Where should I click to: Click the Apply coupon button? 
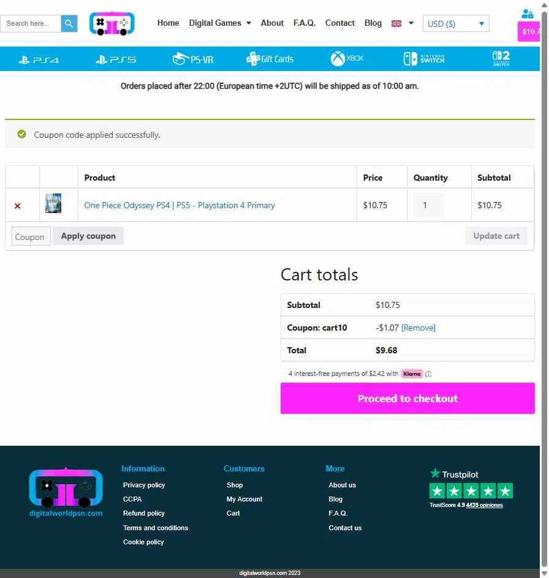pyautogui.click(x=88, y=236)
